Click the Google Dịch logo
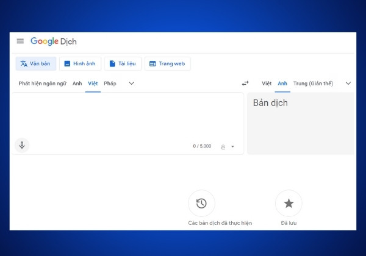 pos(54,41)
